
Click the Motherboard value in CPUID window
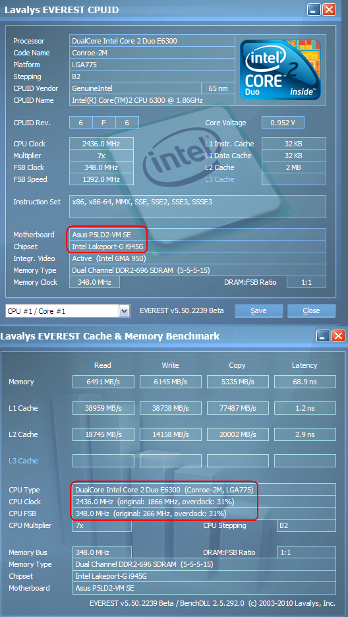tap(197, 235)
